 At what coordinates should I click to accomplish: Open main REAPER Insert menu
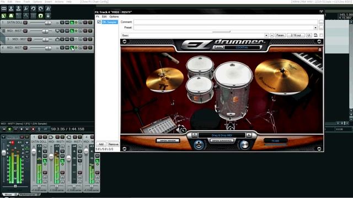coord(48,2)
